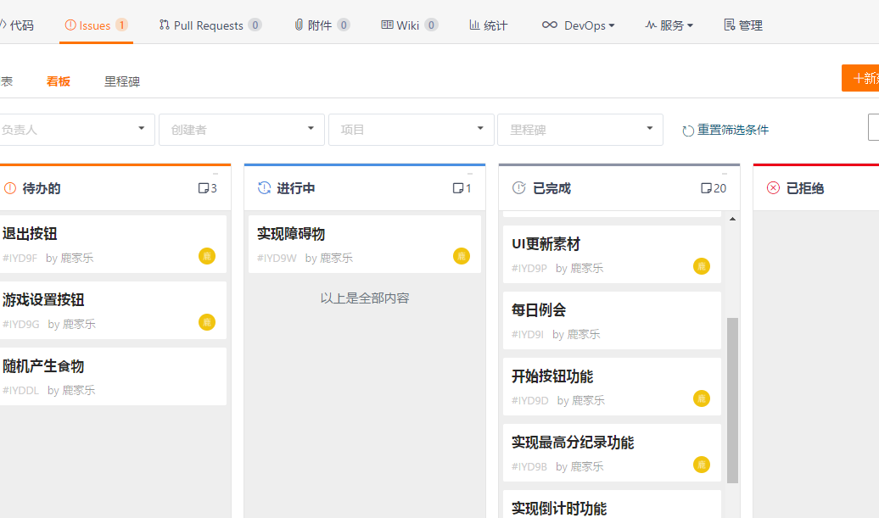Open the 统计 statistics tab
The image size is (879, 518).
488,25
